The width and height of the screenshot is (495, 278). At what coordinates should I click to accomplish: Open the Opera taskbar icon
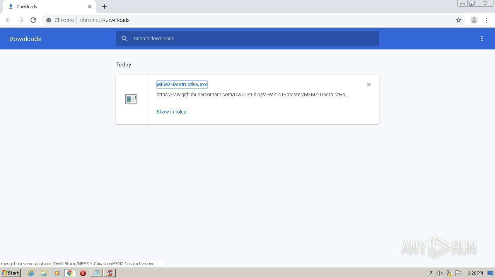tap(83, 273)
